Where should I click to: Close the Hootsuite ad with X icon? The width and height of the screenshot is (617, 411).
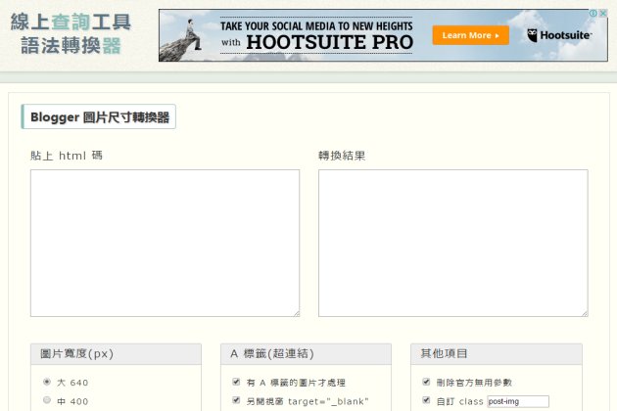click(x=603, y=13)
